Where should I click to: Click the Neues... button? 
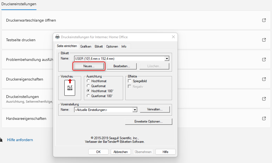(89, 66)
